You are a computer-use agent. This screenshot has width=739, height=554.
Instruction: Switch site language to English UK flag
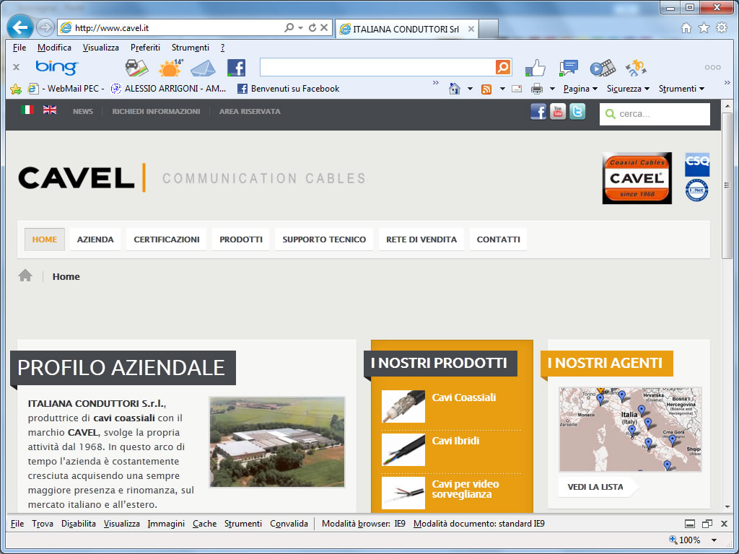tap(50, 110)
